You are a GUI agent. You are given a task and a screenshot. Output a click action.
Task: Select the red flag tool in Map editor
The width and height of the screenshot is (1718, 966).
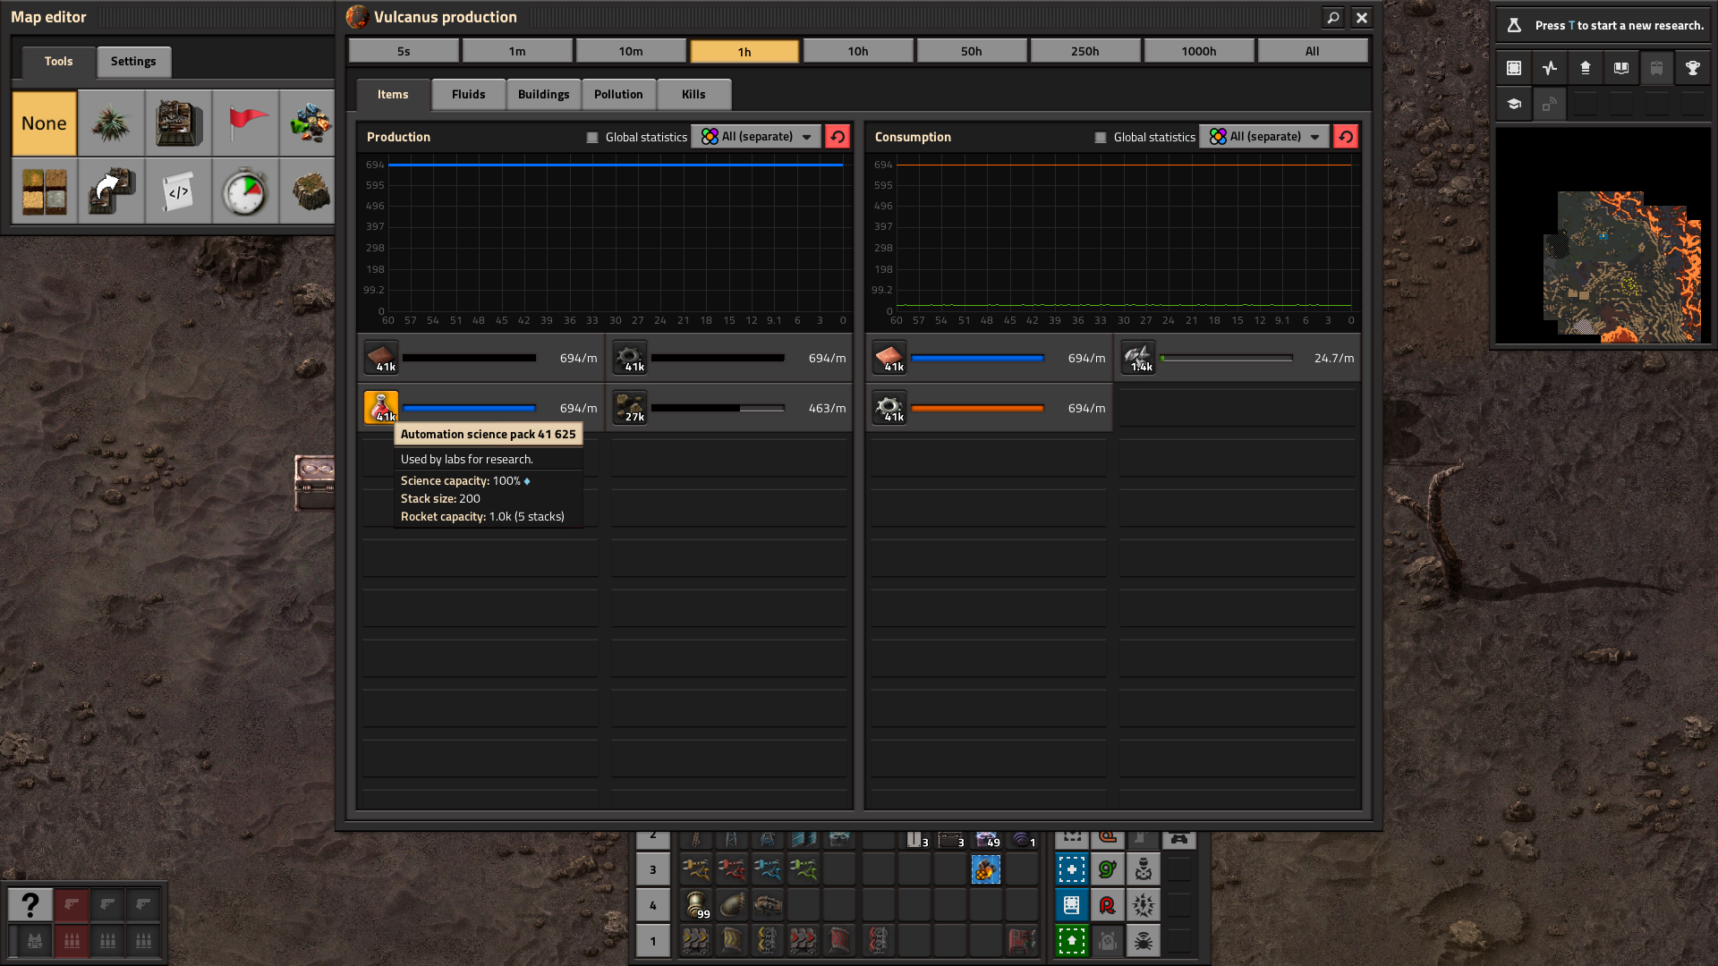tap(245, 123)
